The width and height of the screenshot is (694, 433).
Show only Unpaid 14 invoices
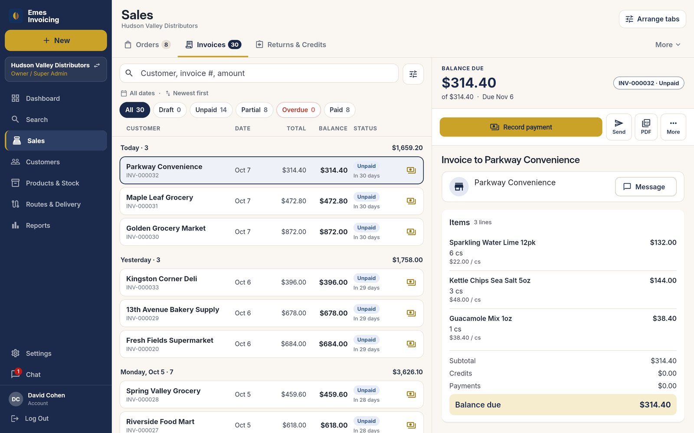(211, 110)
